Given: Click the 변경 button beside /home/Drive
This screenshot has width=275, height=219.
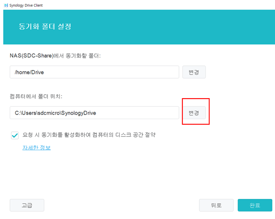Looking at the screenshot, I should click(194, 72).
